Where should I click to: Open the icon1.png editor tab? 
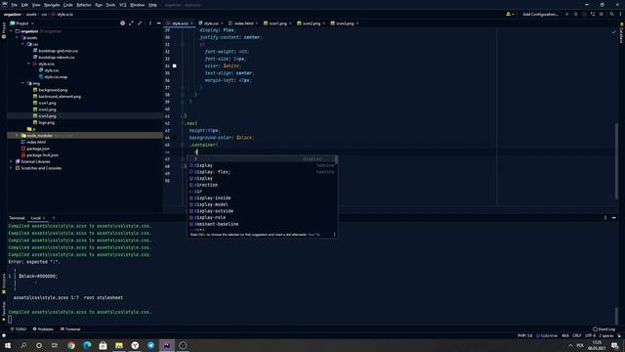tap(277, 23)
